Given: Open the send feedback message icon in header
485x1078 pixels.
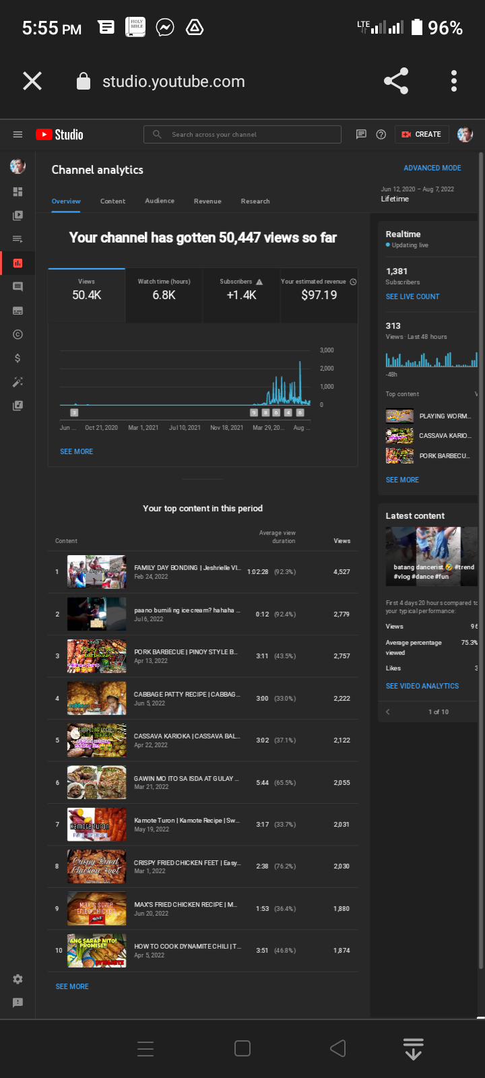Looking at the screenshot, I should (361, 134).
